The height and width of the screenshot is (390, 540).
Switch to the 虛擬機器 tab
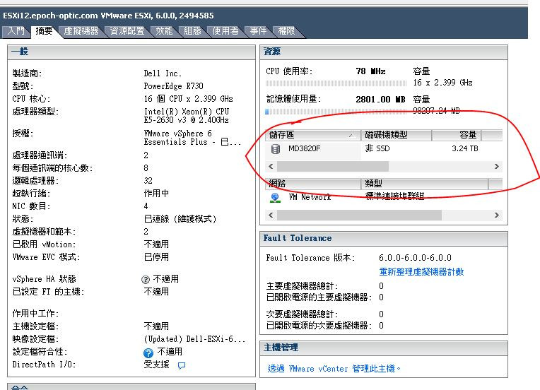point(81,31)
